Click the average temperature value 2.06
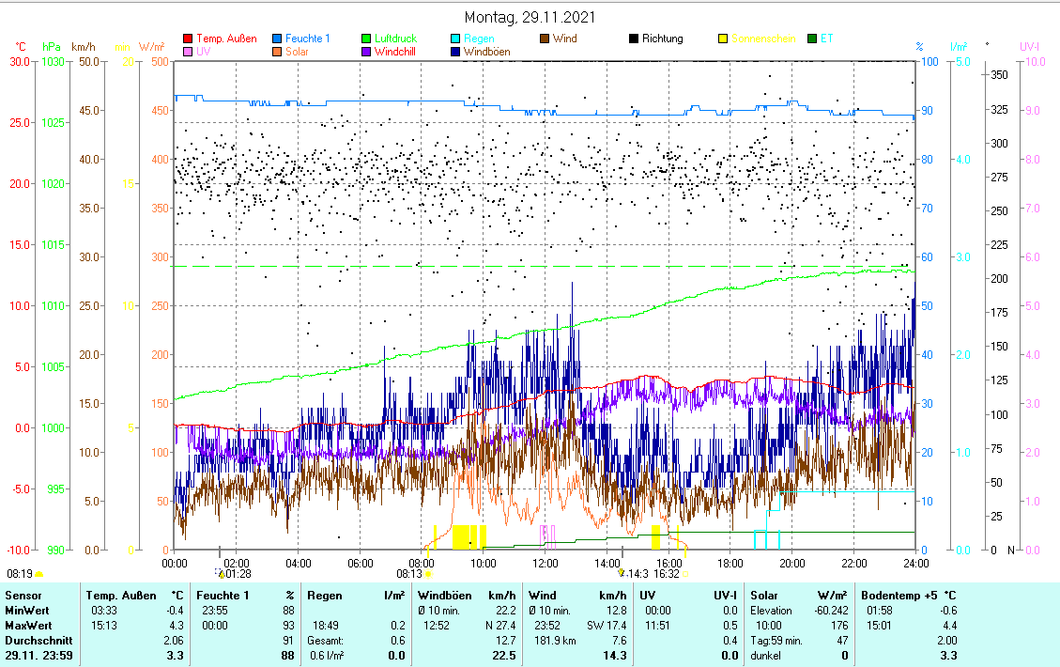 pos(174,640)
